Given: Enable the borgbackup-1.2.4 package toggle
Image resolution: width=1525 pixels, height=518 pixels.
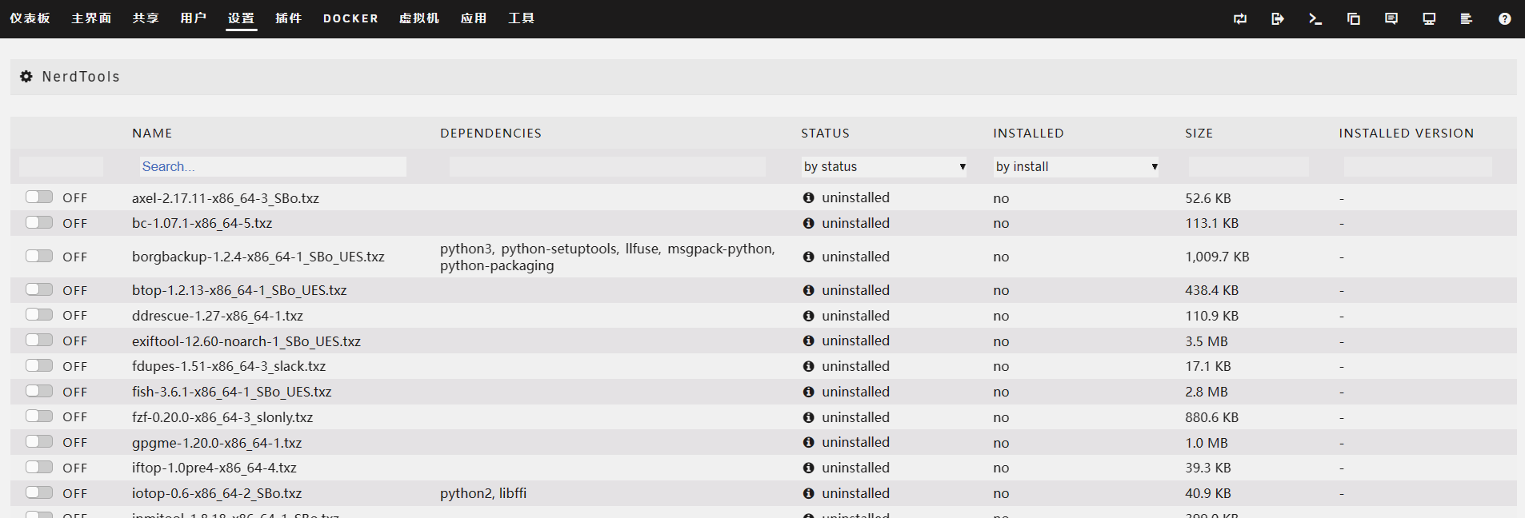Looking at the screenshot, I should 38,257.
